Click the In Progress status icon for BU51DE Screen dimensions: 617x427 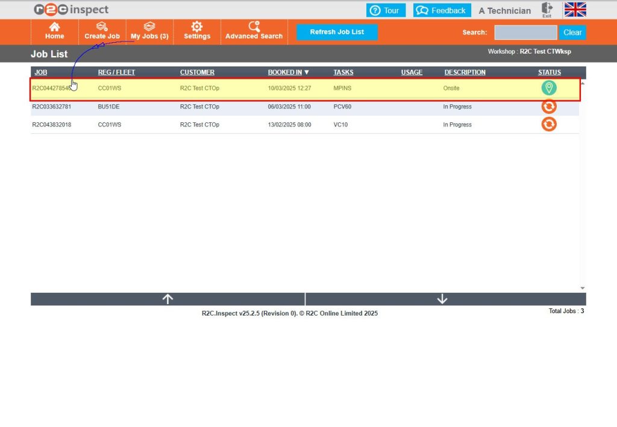(x=548, y=106)
